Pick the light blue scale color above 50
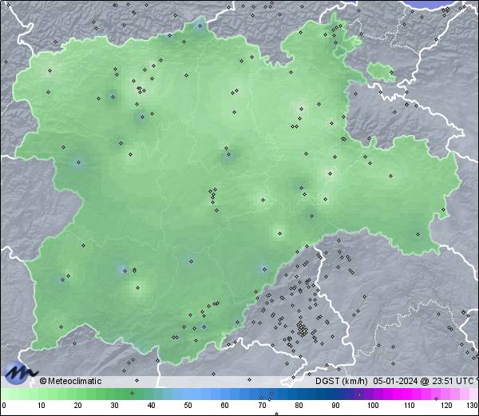Screen dimensions: 479x416 point(188,394)
